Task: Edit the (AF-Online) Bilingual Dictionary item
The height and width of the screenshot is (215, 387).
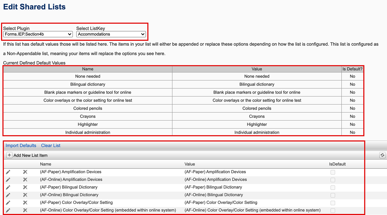Action: click(x=8, y=195)
